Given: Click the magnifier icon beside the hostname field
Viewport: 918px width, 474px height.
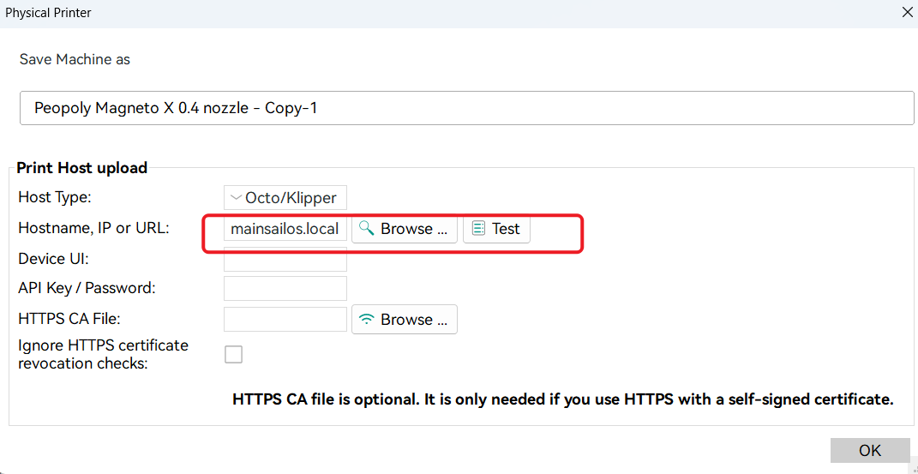Looking at the screenshot, I should click(367, 229).
